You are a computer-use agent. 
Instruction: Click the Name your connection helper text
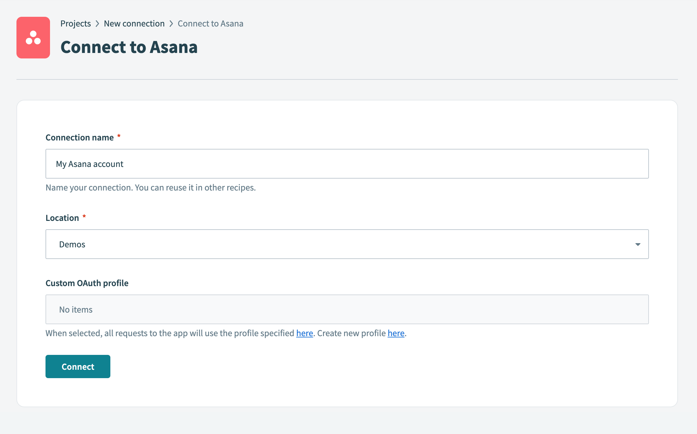click(150, 187)
